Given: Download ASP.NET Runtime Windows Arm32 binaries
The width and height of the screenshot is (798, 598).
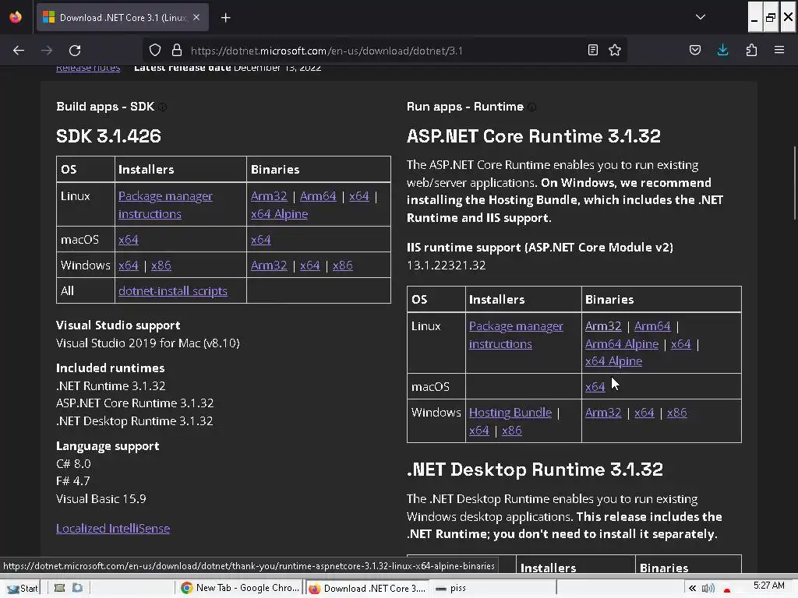Looking at the screenshot, I should click(603, 413).
